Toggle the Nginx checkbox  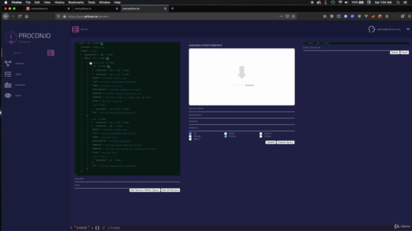pyautogui.click(x=191, y=139)
